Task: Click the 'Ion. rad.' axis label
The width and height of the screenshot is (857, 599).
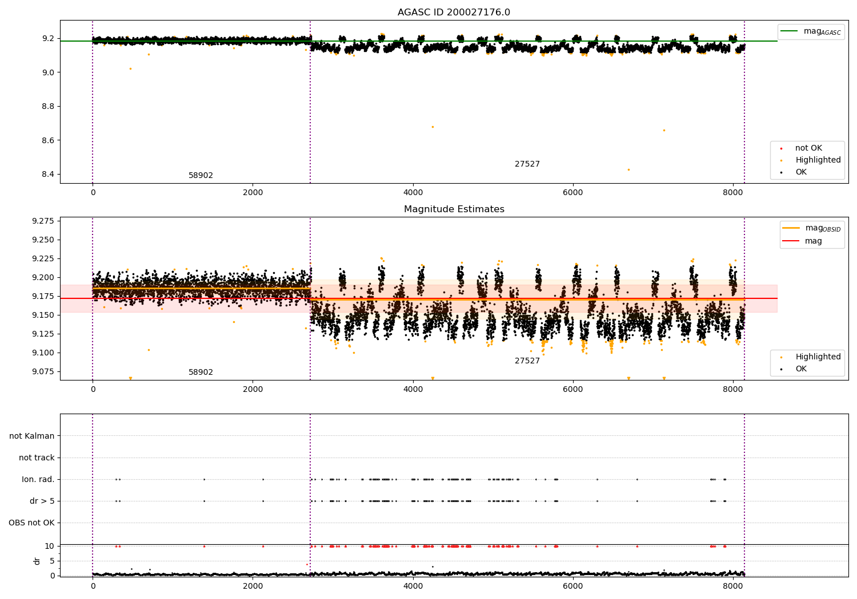Action: click(x=38, y=480)
